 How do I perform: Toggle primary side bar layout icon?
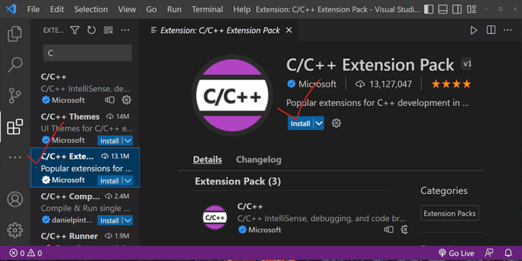point(429,9)
